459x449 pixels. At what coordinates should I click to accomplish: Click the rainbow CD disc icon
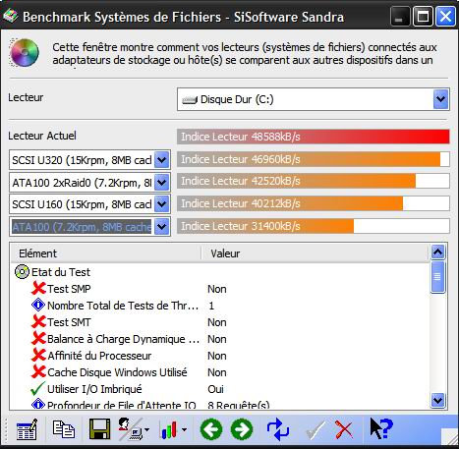[x=25, y=52]
